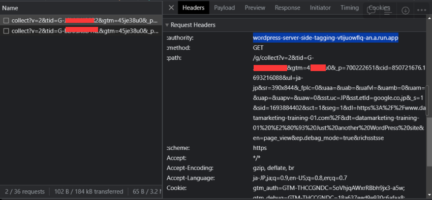Close the request details pane
This screenshot has width=432, height=200.
[x=171, y=8]
